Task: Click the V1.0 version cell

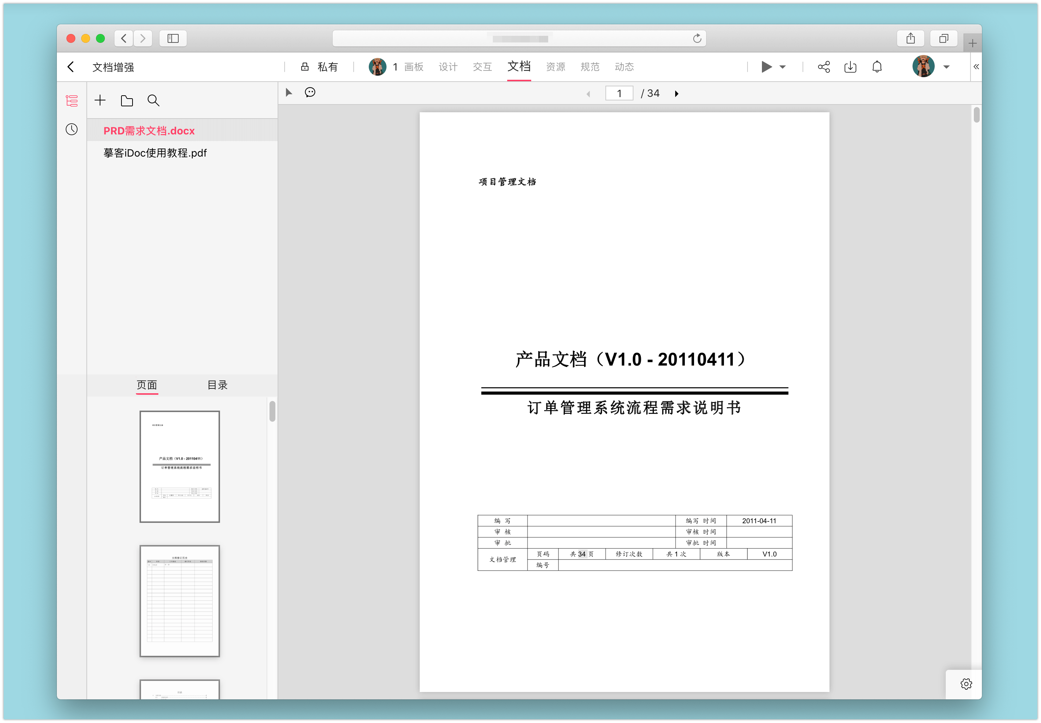Action: (769, 554)
